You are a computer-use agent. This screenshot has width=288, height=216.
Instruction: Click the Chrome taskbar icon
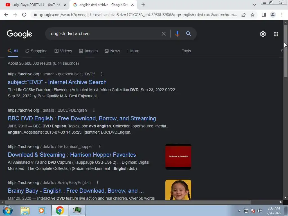pyautogui.click(x=60, y=210)
